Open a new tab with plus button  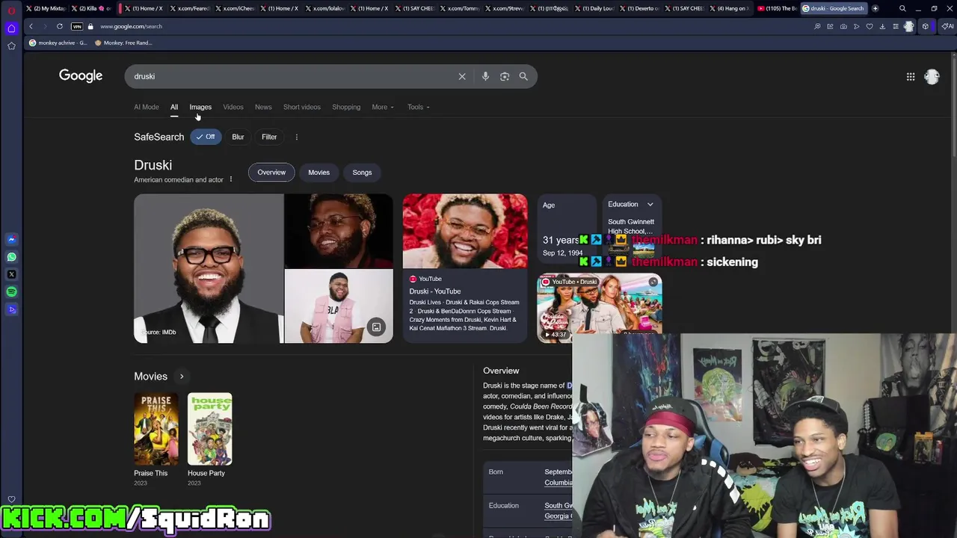(875, 8)
